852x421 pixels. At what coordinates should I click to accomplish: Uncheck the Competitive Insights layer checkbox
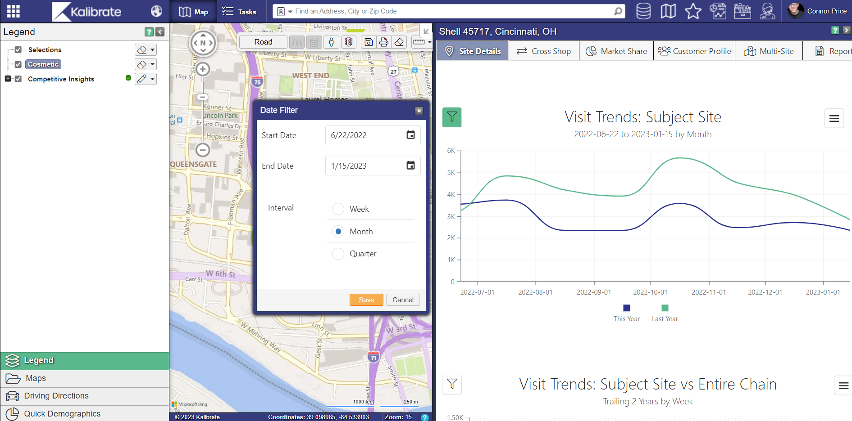pos(18,79)
